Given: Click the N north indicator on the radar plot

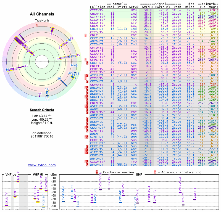Looking at the screenshot, I should 37,25.
